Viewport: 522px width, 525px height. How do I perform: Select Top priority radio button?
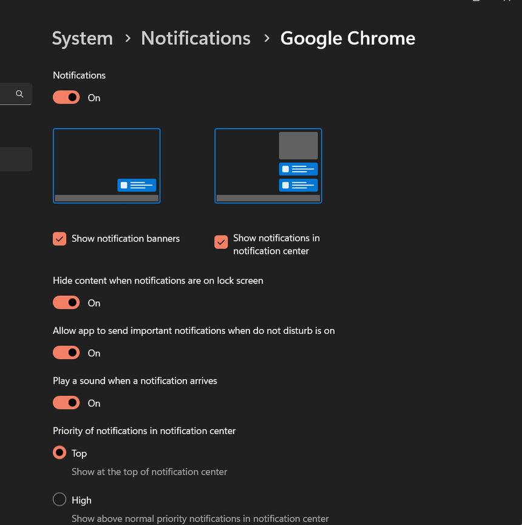tap(59, 453)
